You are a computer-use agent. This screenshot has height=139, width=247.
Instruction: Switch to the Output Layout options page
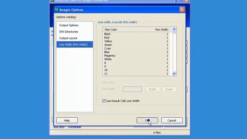[74, 38]
